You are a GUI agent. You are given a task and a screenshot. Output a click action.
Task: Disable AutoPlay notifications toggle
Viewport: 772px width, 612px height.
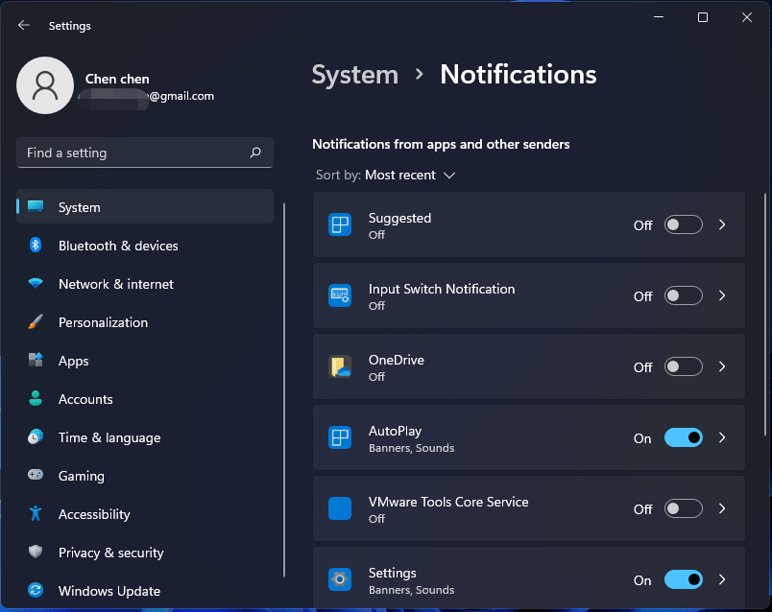pyautogui.click(x=683, y=438)
